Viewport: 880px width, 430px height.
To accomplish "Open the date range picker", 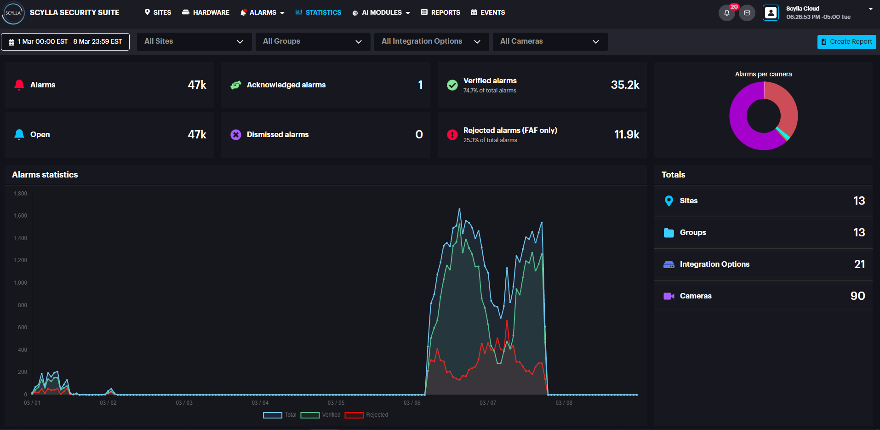I will coord(65,41).
